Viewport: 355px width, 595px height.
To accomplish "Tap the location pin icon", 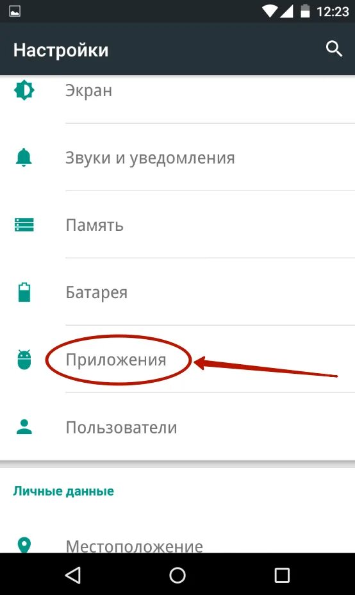I will point(24,545).
